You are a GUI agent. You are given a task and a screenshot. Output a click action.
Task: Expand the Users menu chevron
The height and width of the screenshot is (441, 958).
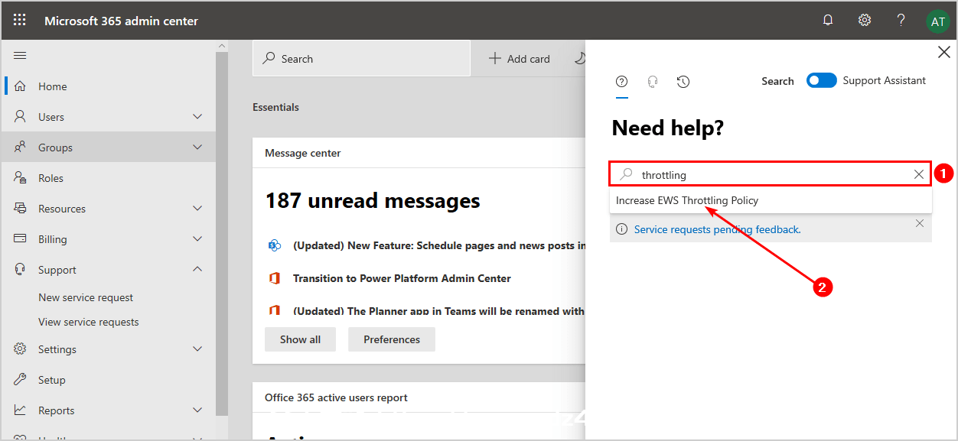click(x=197, y=117)
